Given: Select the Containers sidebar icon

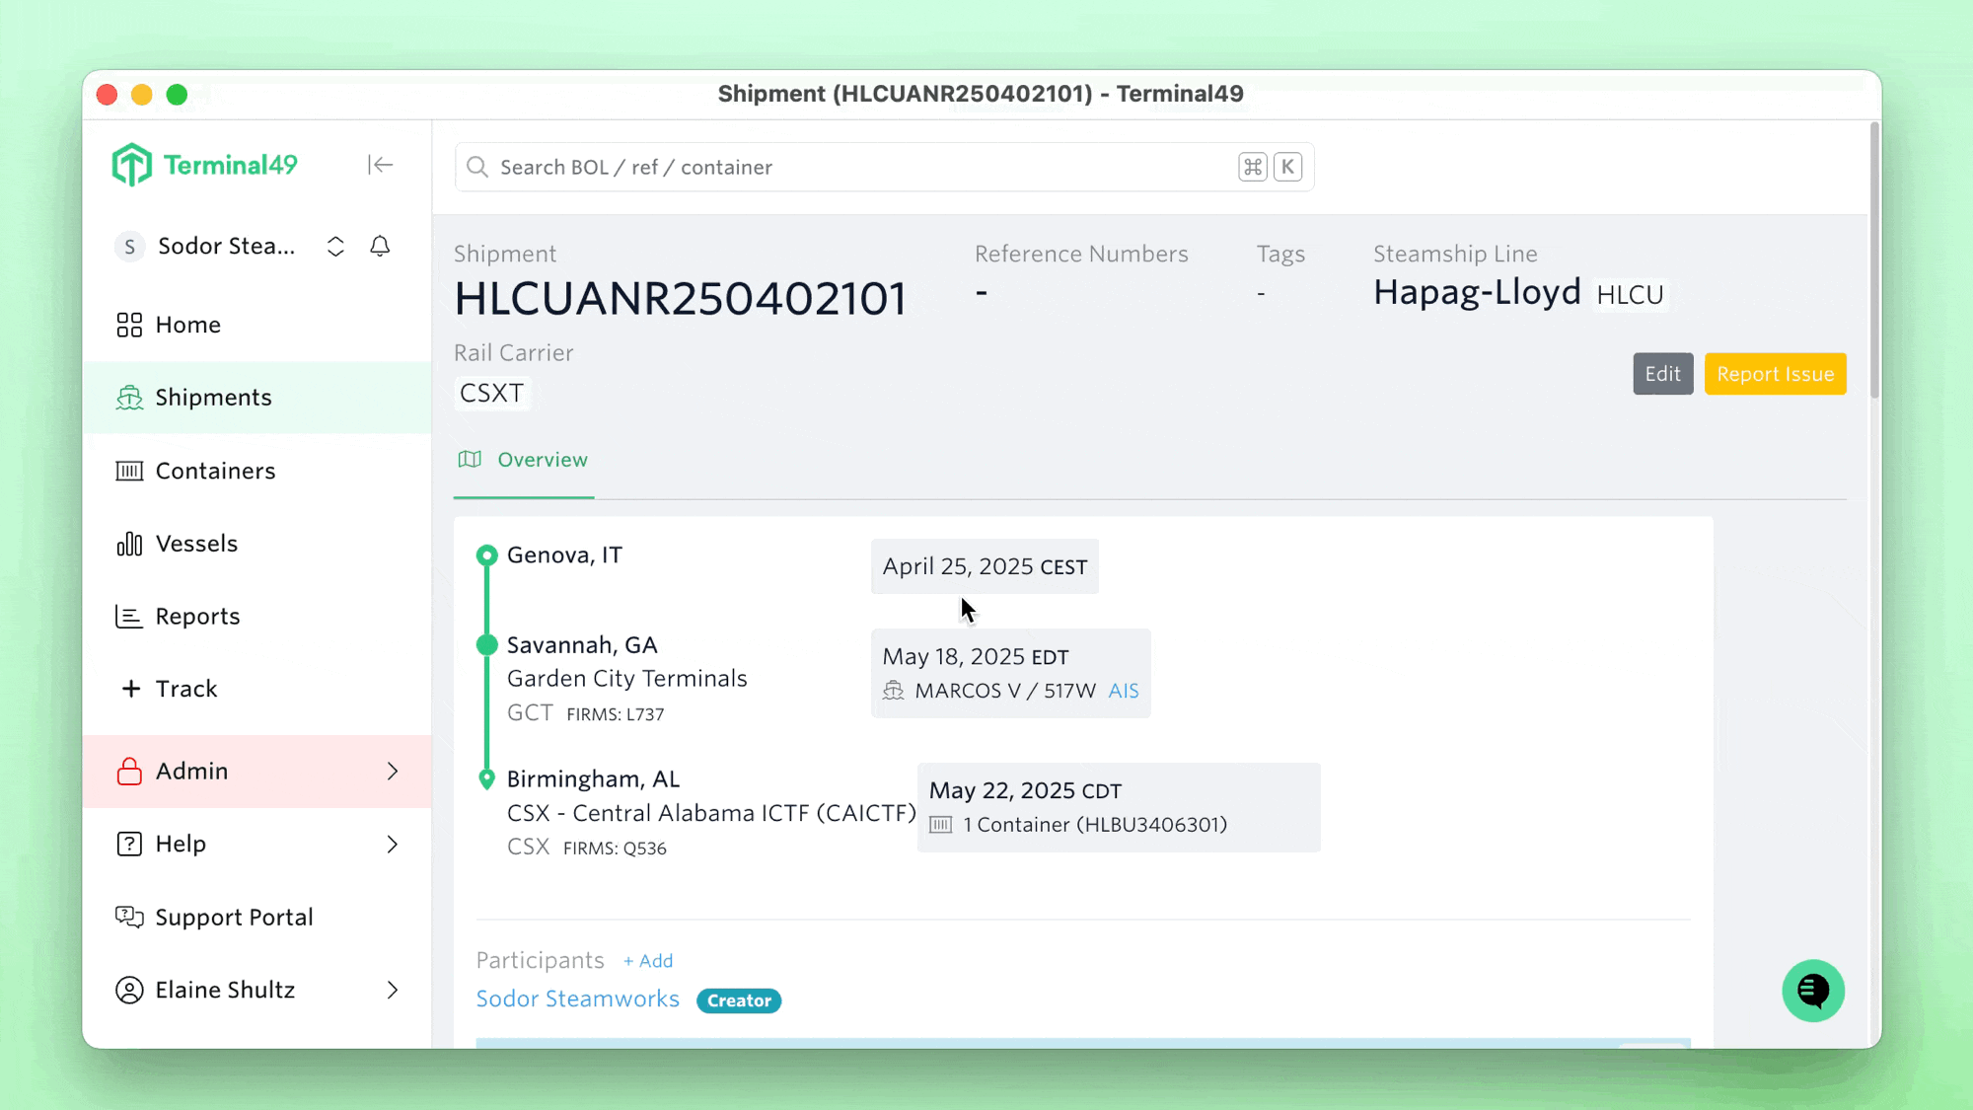Looking at the screenshot, I should pyautogui.click(x=129, y=471).
